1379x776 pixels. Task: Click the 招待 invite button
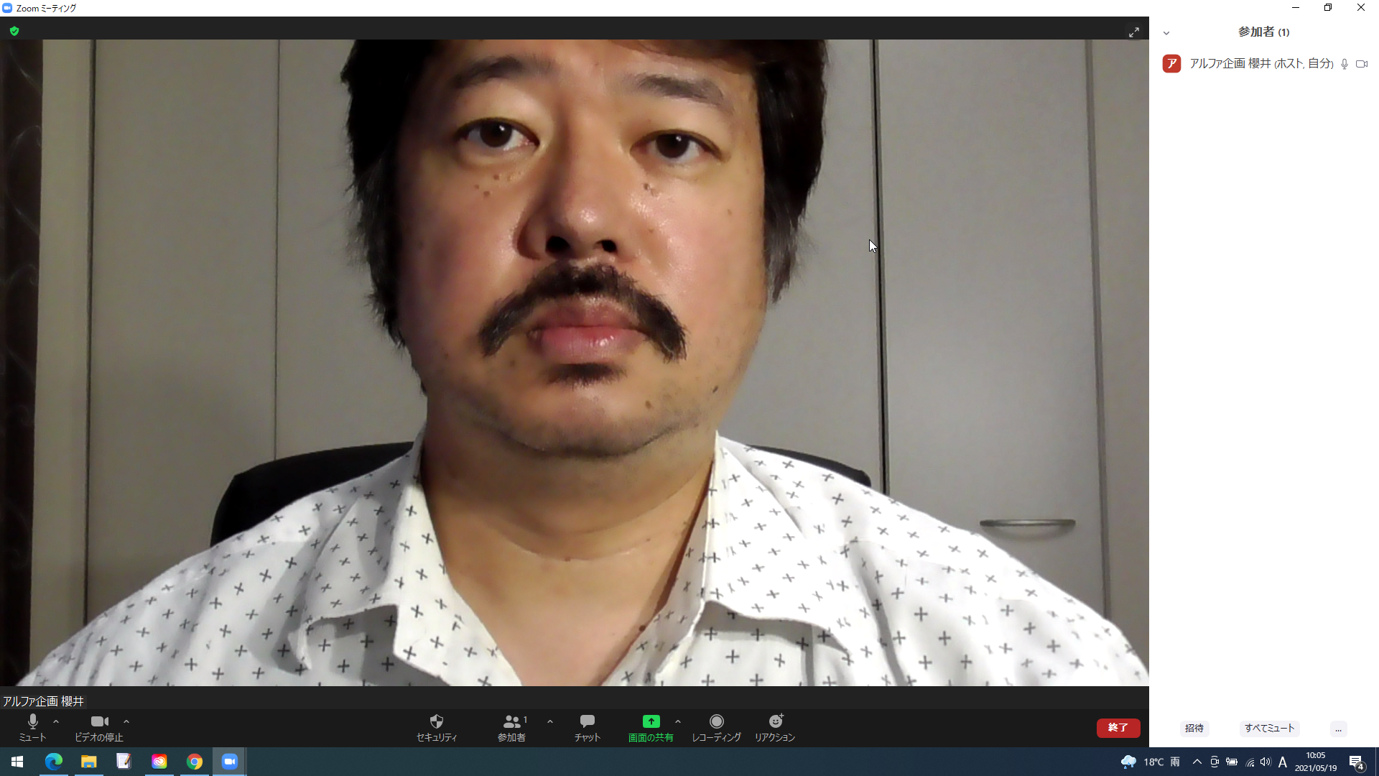[1194, 728]
